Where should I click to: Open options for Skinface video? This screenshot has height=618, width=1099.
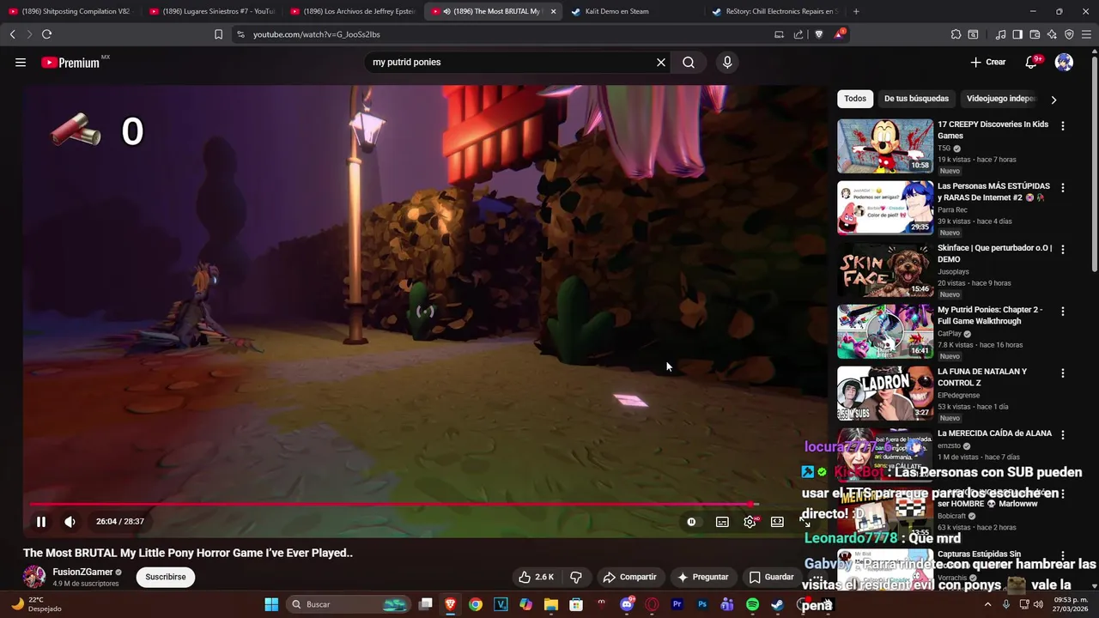1063,249
